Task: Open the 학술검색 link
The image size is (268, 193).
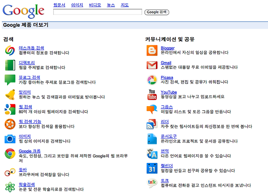Action: [27, 184]
